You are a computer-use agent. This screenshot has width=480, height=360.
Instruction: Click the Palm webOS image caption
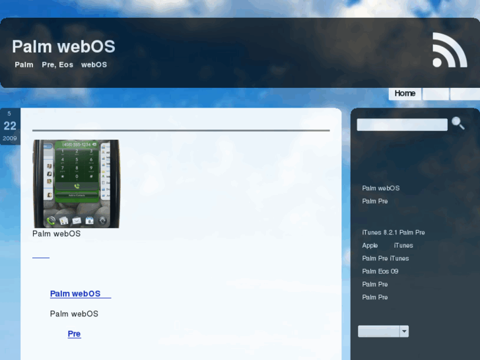pos(56,234)
